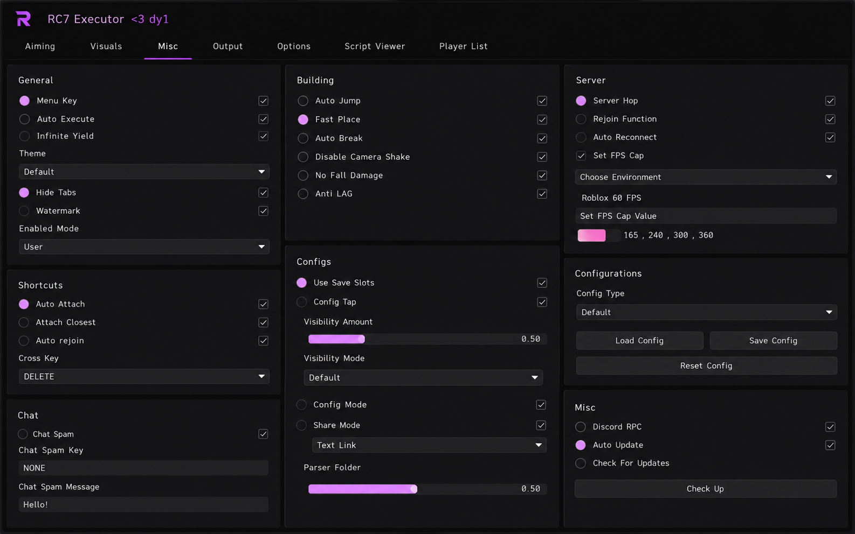The height and width of the screenshot is (534, 855).
Task: Click the pink FPS color swatch
Action: coord(591,235)
